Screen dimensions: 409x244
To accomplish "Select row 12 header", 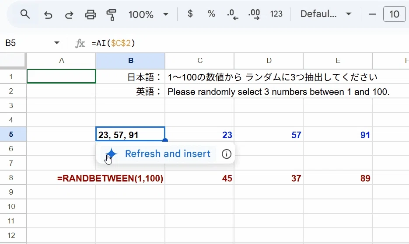I will click(x=13, y=235).
